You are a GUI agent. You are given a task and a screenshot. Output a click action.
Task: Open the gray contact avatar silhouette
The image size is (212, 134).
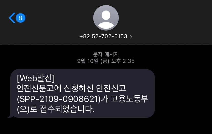(x=106, y=18)
